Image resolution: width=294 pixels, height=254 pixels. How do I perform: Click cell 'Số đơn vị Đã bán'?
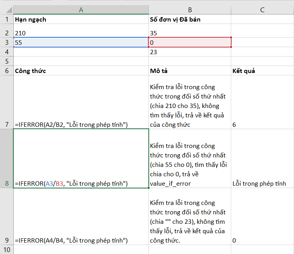tap(190, 19)
